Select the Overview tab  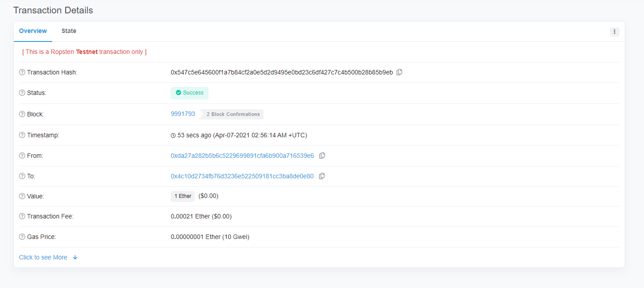click(33, 31)
